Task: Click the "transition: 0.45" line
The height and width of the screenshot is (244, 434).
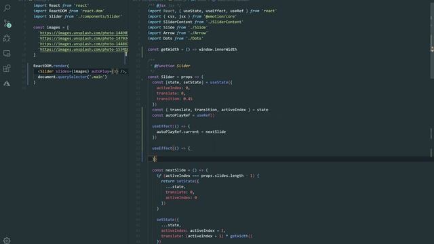Action: (174, 99)
